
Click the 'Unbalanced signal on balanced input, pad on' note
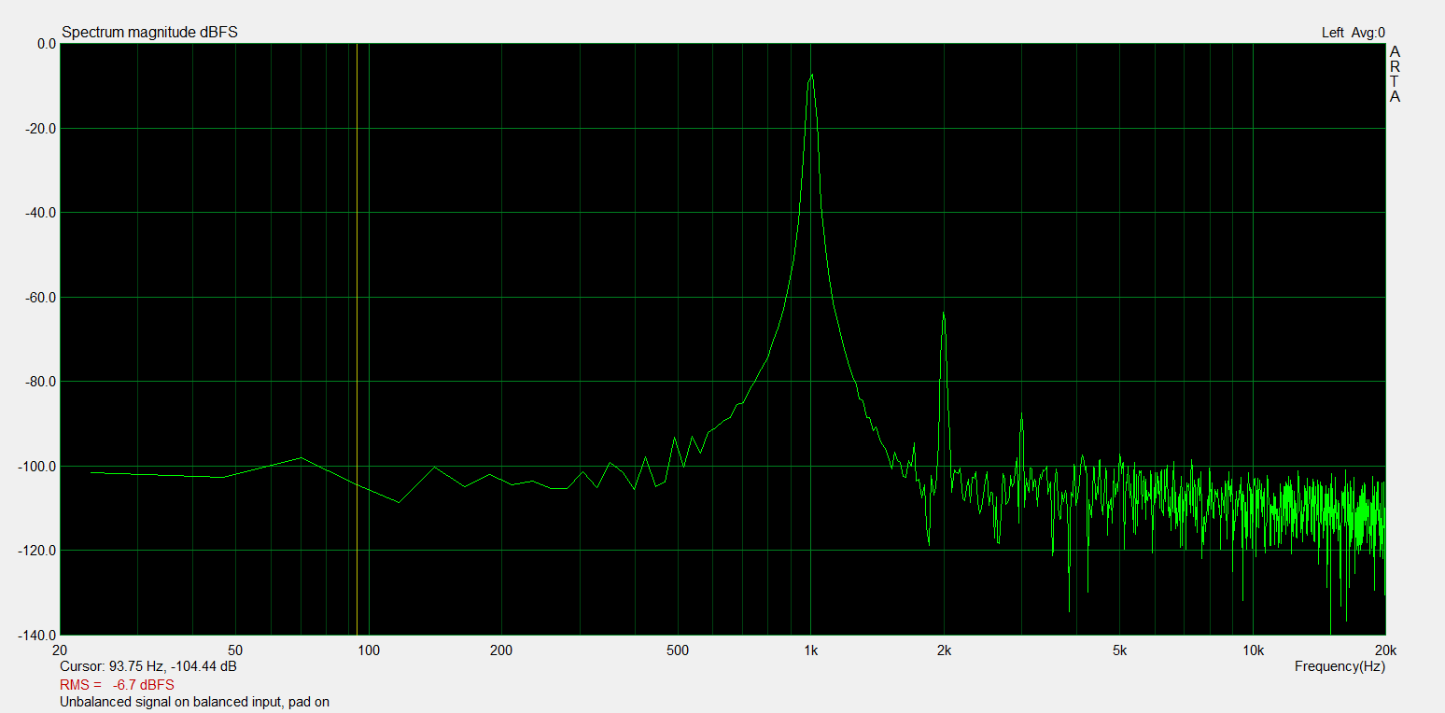click(x=195, y=702)
